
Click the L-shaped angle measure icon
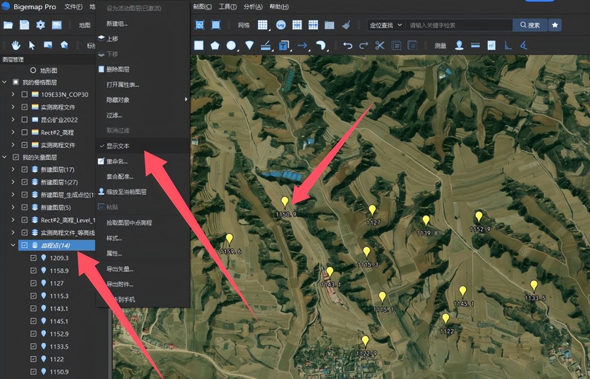point(507,45)
